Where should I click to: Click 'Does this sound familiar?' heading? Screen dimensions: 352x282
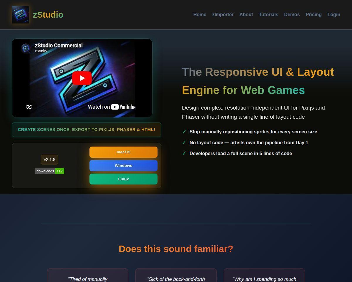click(176, 249)
